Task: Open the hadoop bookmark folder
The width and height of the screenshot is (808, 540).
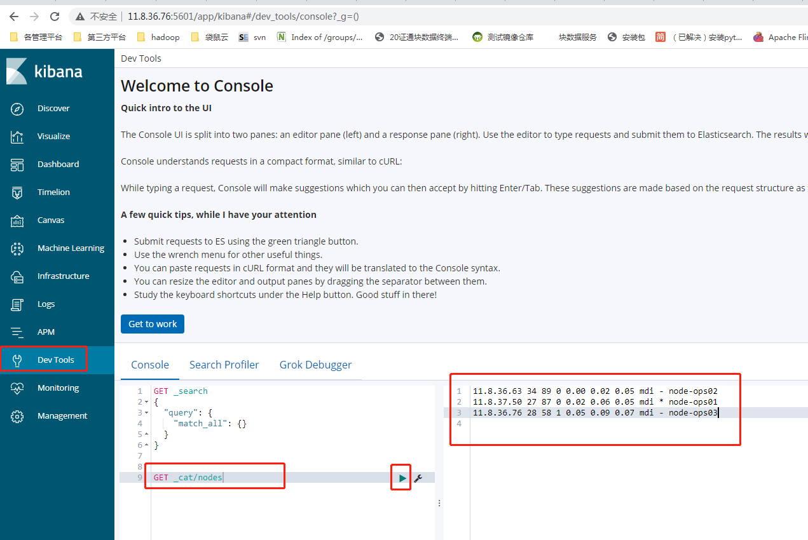Action: (x=158, y=37)
